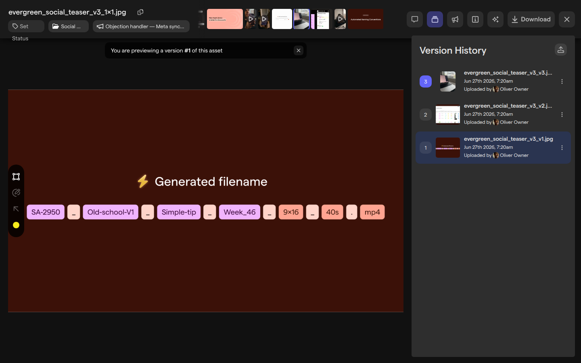Open the comments panel icon
Viewport: 581px width, 363px height.
(x=415, y=19)
